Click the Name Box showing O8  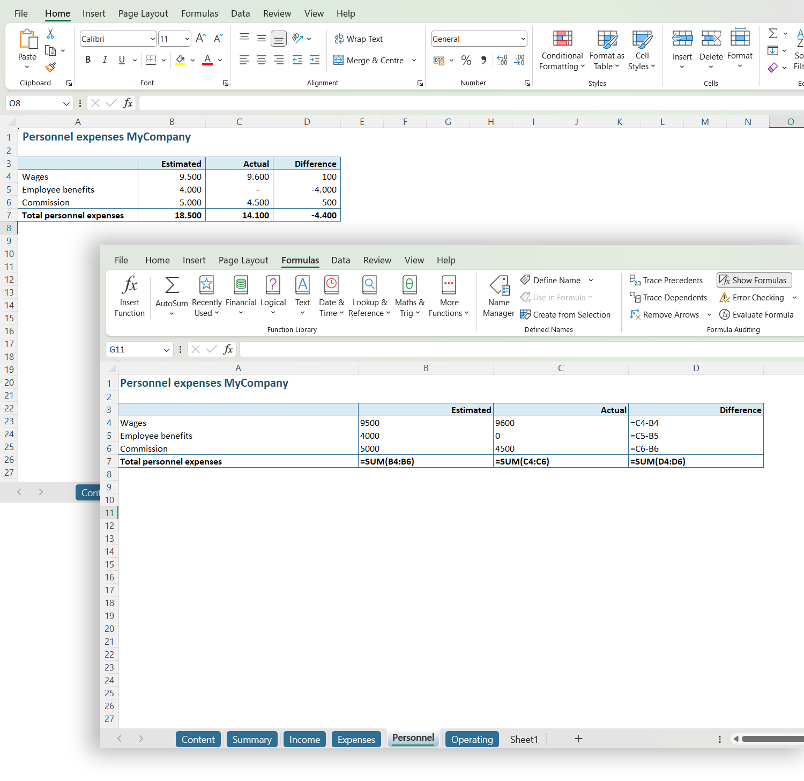(x=39, y=103)
